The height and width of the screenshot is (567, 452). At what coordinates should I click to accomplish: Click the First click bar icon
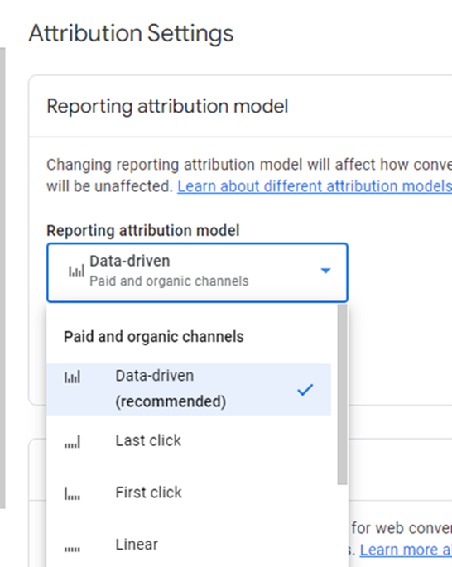click(x=72, y=493)
